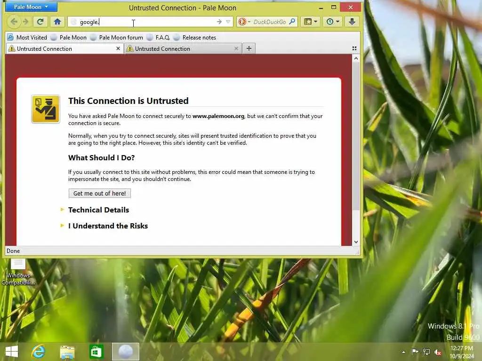This screenshot has height=361, width=482.
Task: Show hidden system tray icons
Action: coord(403,352)
